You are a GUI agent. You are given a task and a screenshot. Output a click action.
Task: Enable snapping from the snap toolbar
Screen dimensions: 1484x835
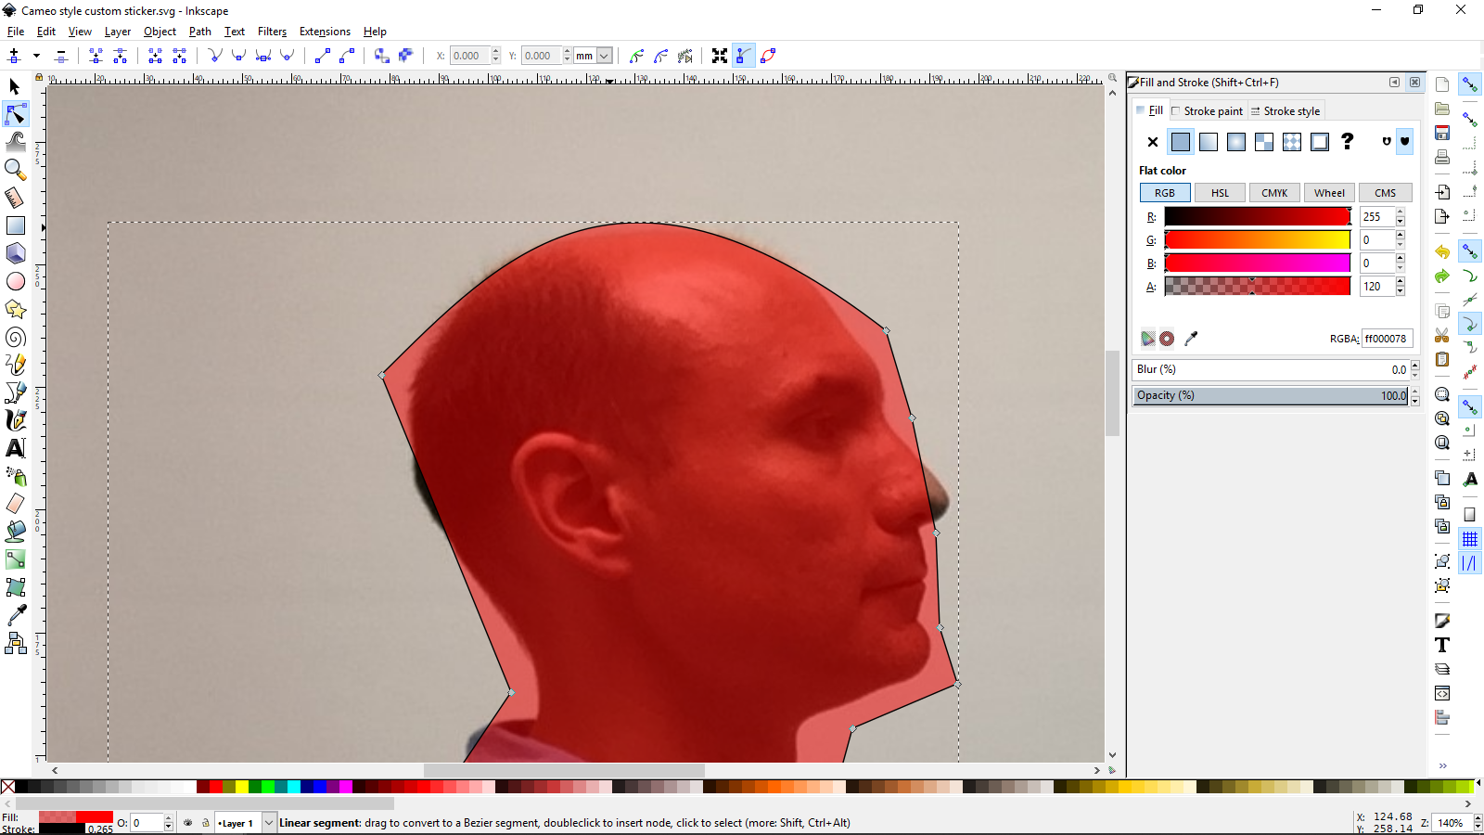click(x=1469, y=83)
